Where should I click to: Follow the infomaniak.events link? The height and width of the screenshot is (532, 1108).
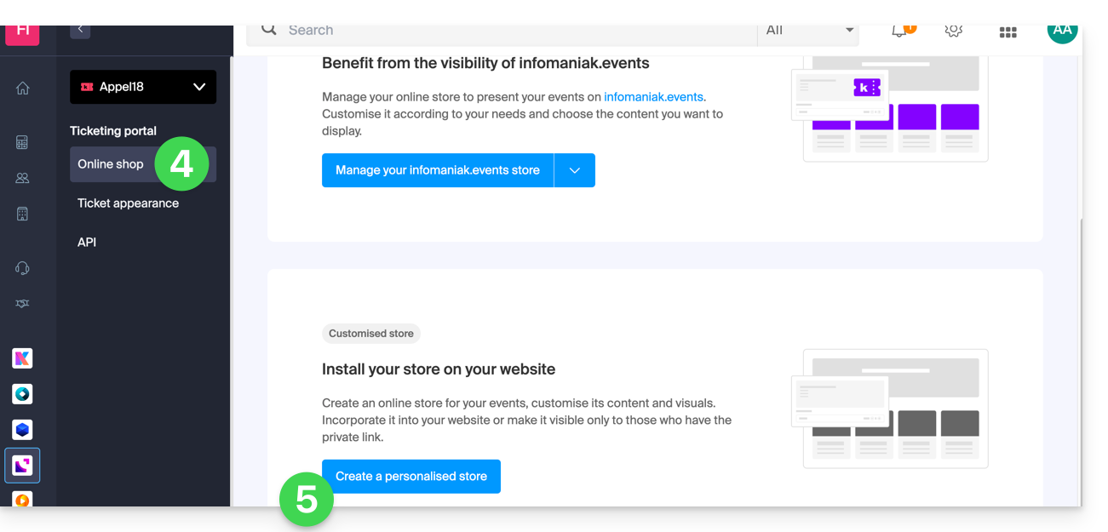[x=653, y=97]
